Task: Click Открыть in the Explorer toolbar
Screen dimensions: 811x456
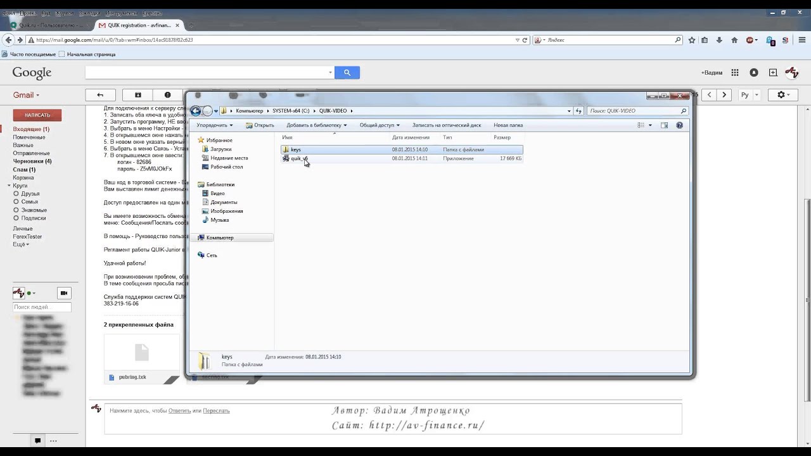Action: tap(260, 125)
